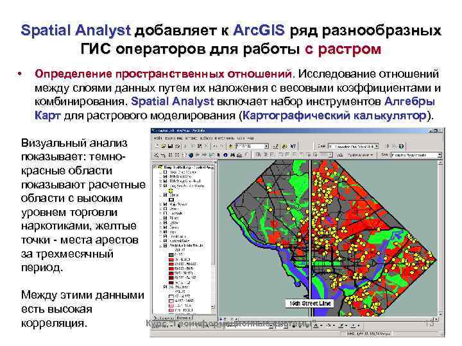Click the yellow Add Data plus icon

[x=231, y=146]
